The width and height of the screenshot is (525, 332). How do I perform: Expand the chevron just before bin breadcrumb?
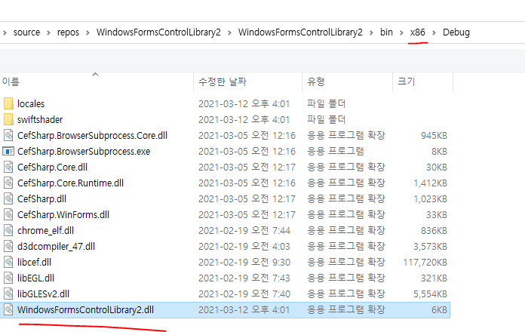[371, 33]
